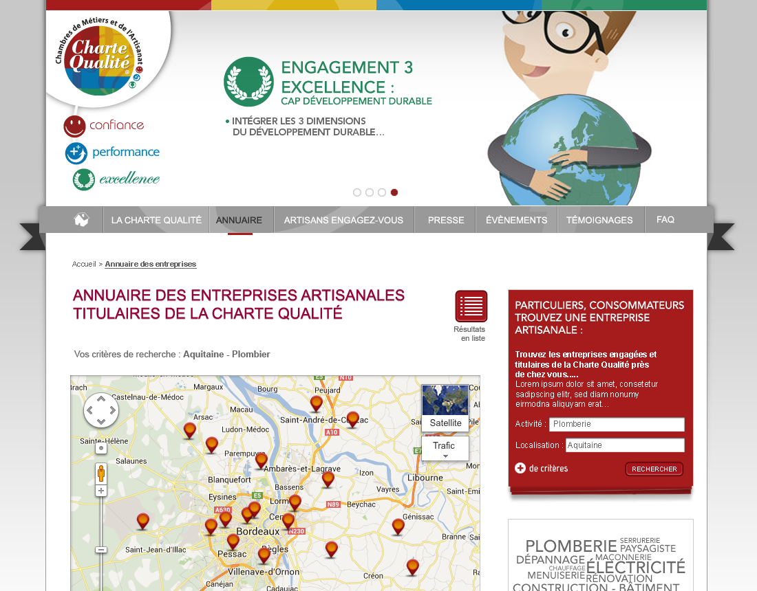Viewport: 757px width, 591px height.
Task: Zoom in the map with plus button
Action: (x=101, y=491)
